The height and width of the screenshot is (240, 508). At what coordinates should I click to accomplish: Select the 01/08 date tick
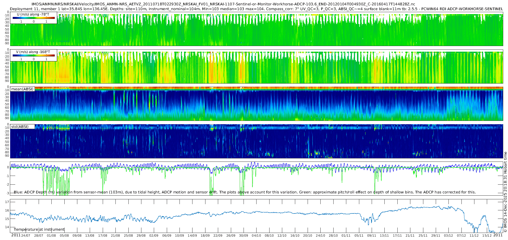pyautogui.click(x=51, y=235)
